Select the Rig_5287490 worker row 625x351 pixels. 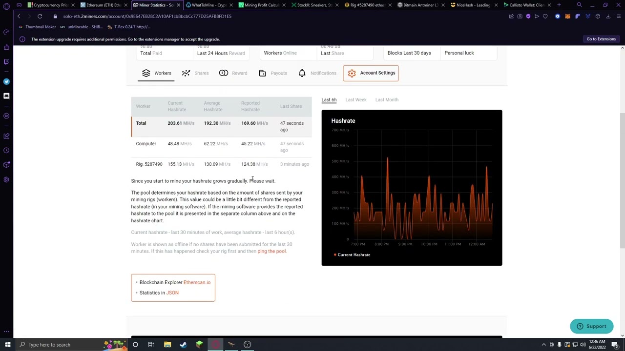tap(221, 164)
